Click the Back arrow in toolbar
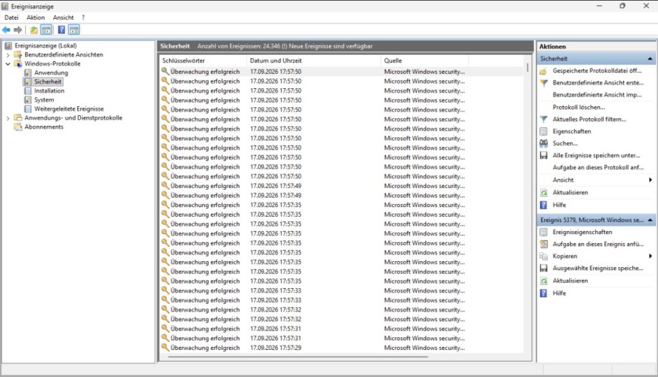Viewport: 658px width, 377px height. click(x=6, y=30)
